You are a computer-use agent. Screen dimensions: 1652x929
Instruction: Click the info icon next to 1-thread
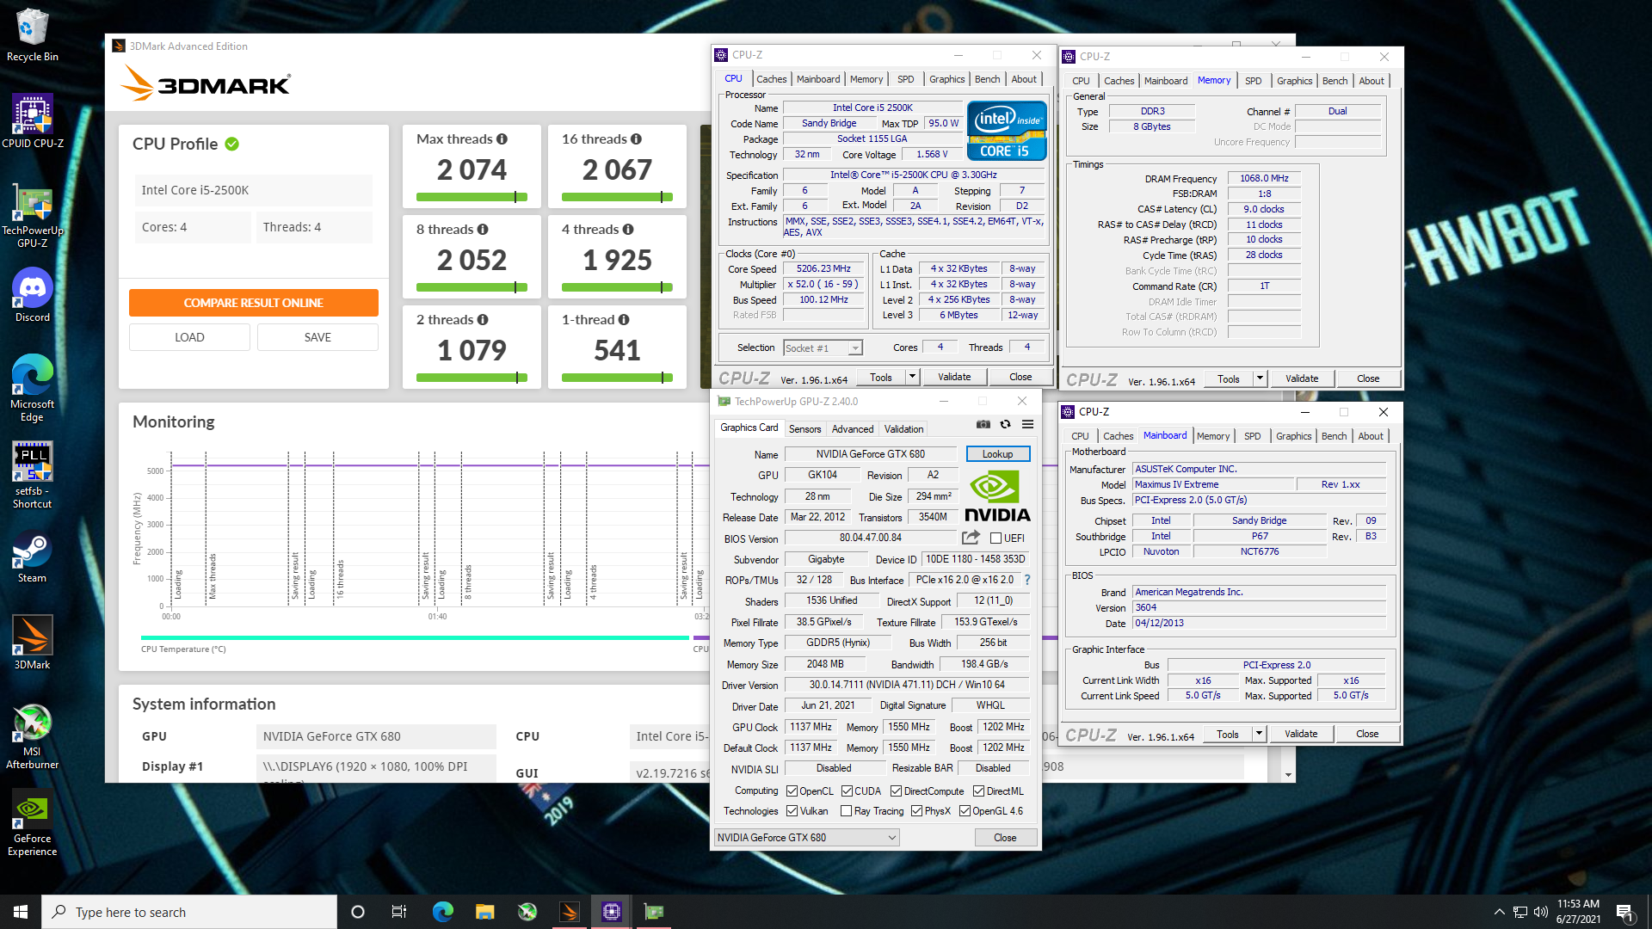click(x=624, y=320)
